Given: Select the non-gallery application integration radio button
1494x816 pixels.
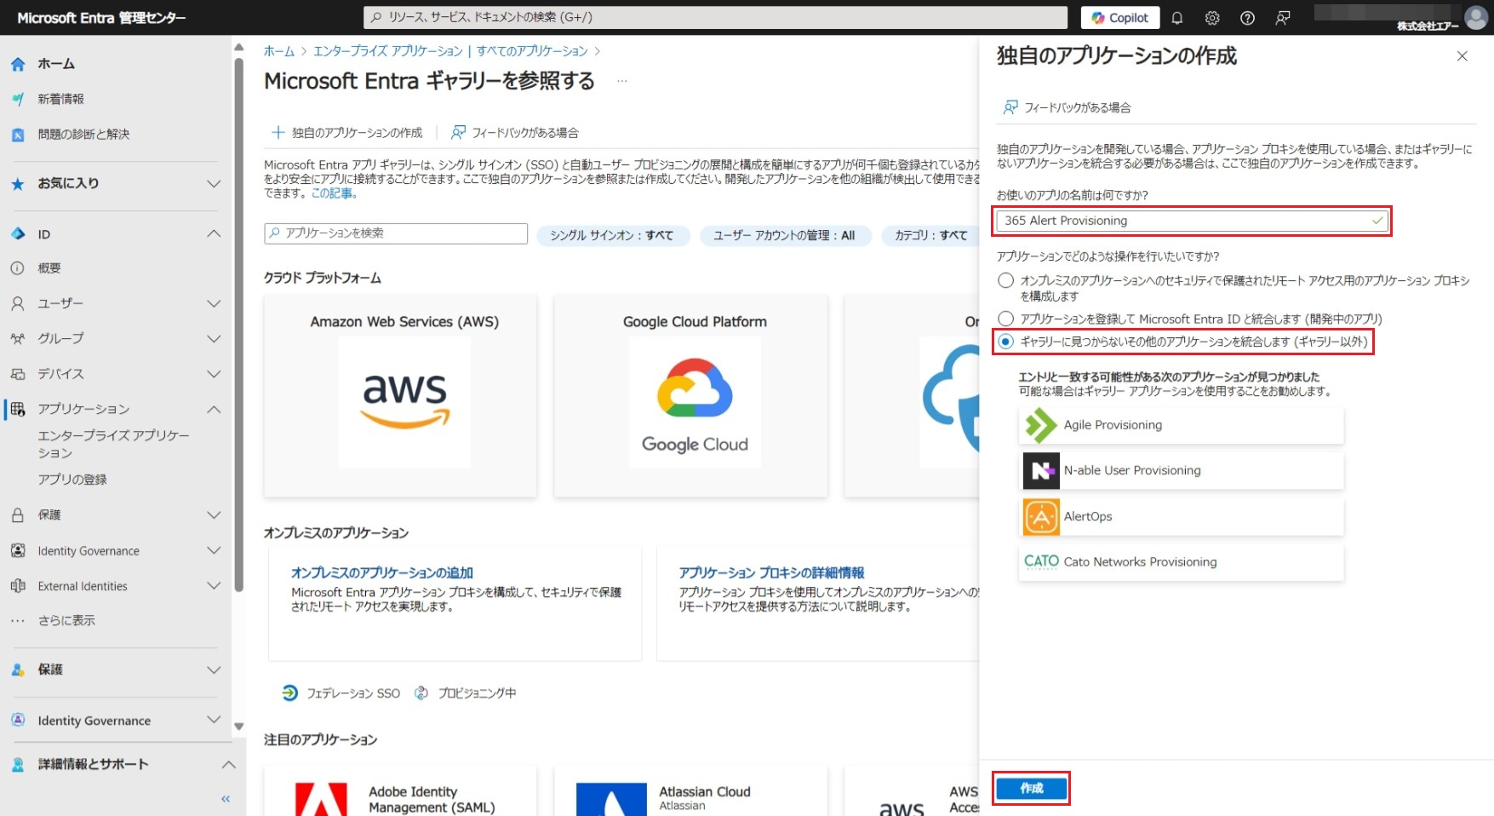Looking at the screenshot, I should point(1006,342).
